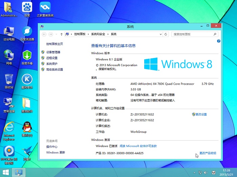Click the 更改产品密钥 link
237x177 pixels.
pyautogui.click(x=208, y=153)
